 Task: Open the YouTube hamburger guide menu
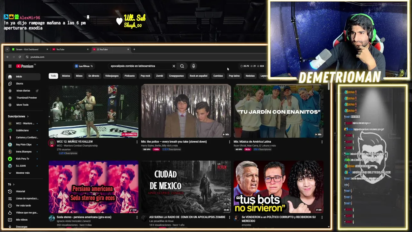coord(10,66)
